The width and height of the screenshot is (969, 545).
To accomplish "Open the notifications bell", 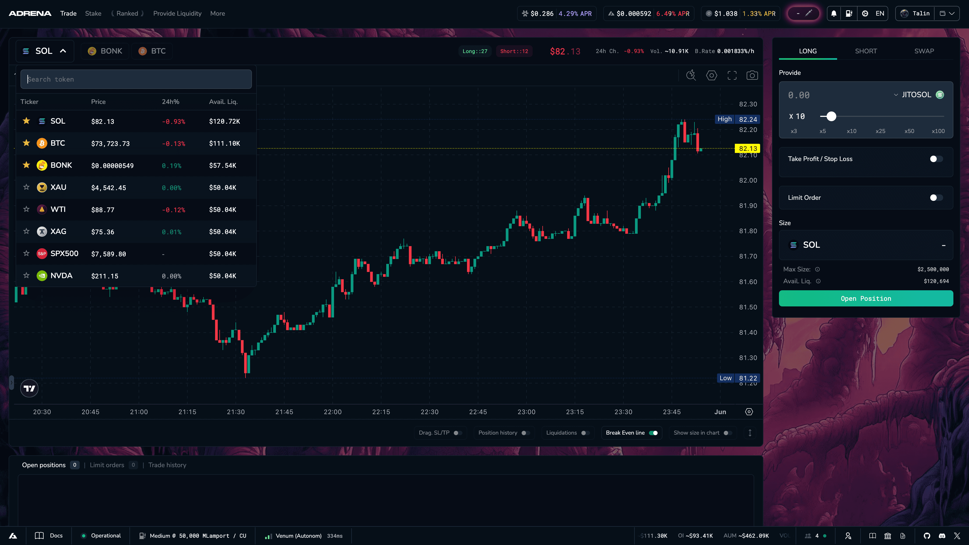I will coord(834,13).
